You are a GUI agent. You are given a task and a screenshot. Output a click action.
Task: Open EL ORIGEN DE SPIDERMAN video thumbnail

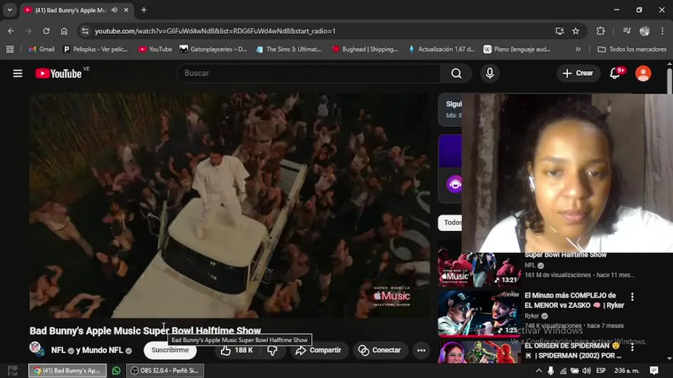480,352
